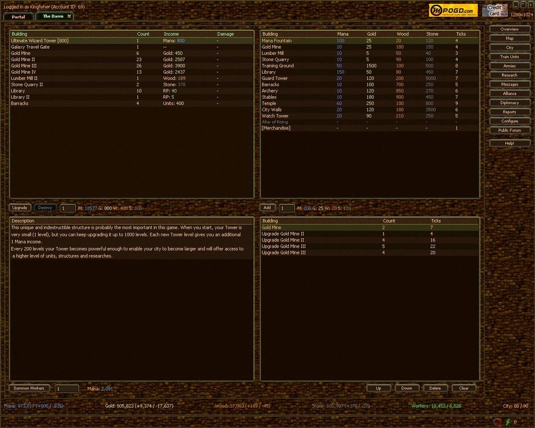Switch to the Portal tab
Screen dimensions: 535x428
coord(18,17)
